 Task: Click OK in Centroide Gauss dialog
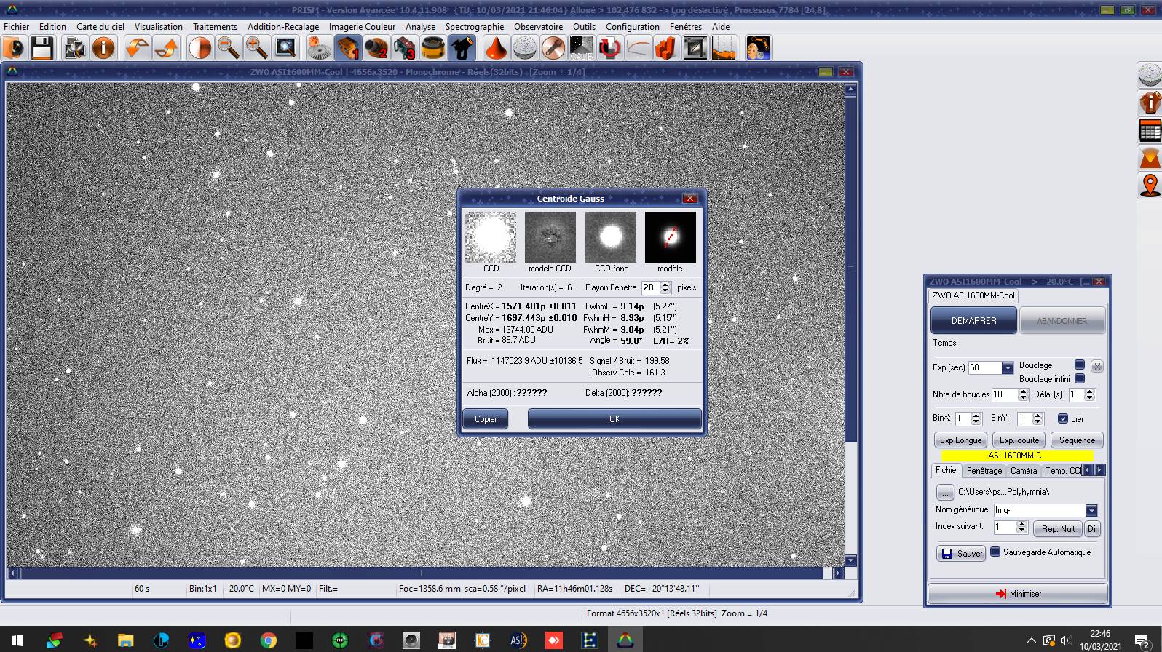coord(614,418)
